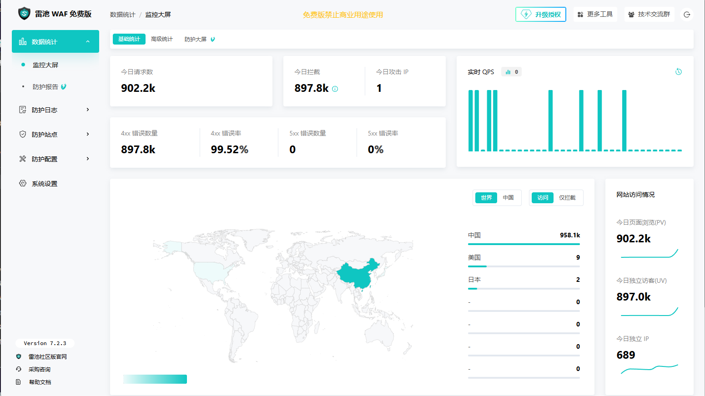The width and height of the screenshot is (705, 396).
Task: Switch data to 访问
Action: (x=543, y=198)
